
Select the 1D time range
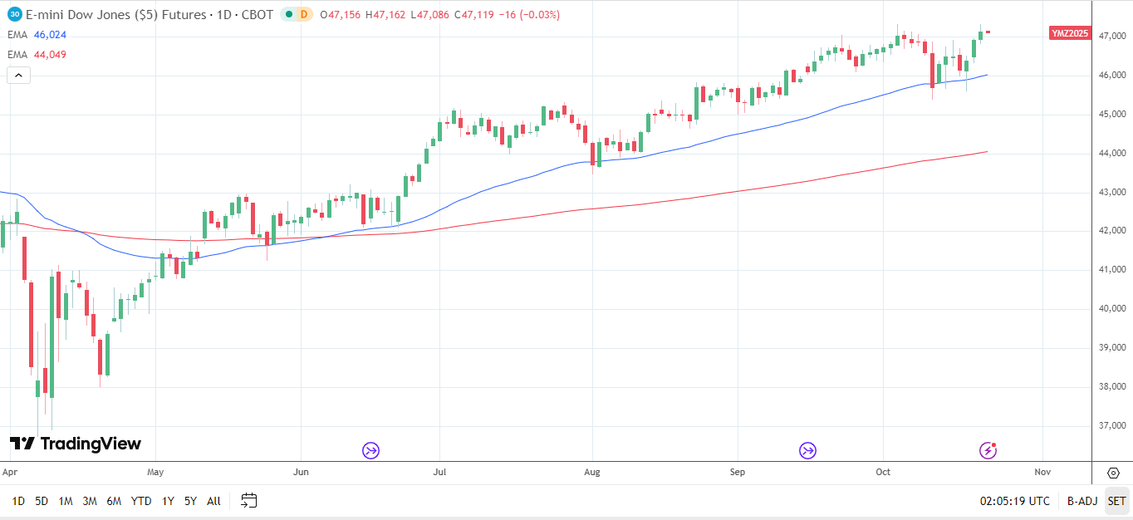(18, 501)
